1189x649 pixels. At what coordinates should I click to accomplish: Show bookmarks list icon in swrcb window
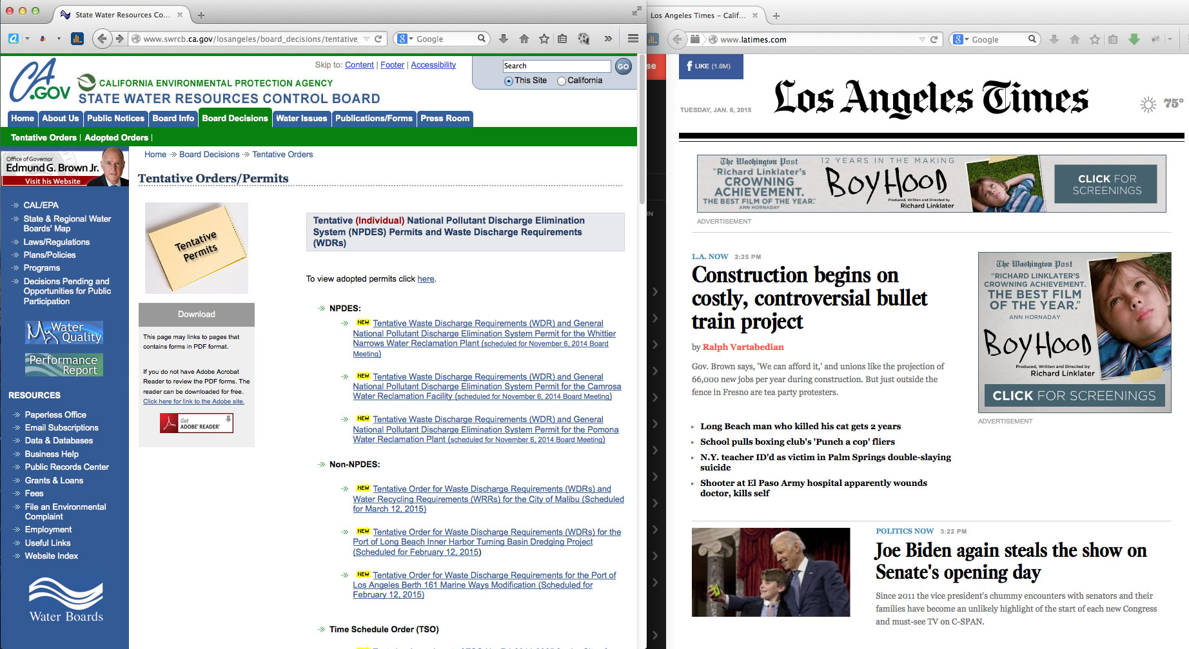click(562, 39)
